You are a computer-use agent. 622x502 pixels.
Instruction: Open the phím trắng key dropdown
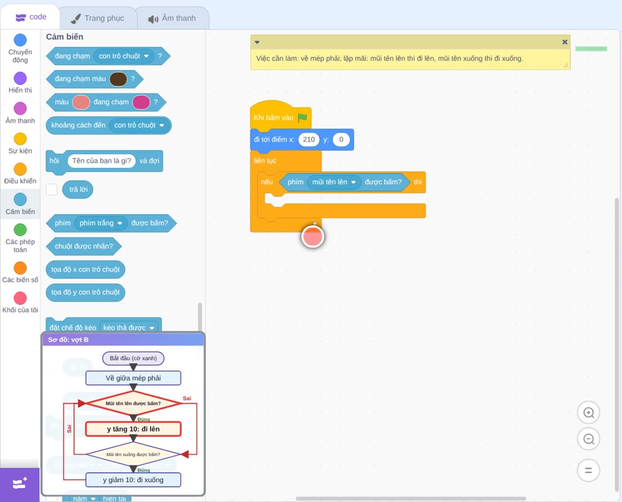pyautogui.click(x=101, y=223)
